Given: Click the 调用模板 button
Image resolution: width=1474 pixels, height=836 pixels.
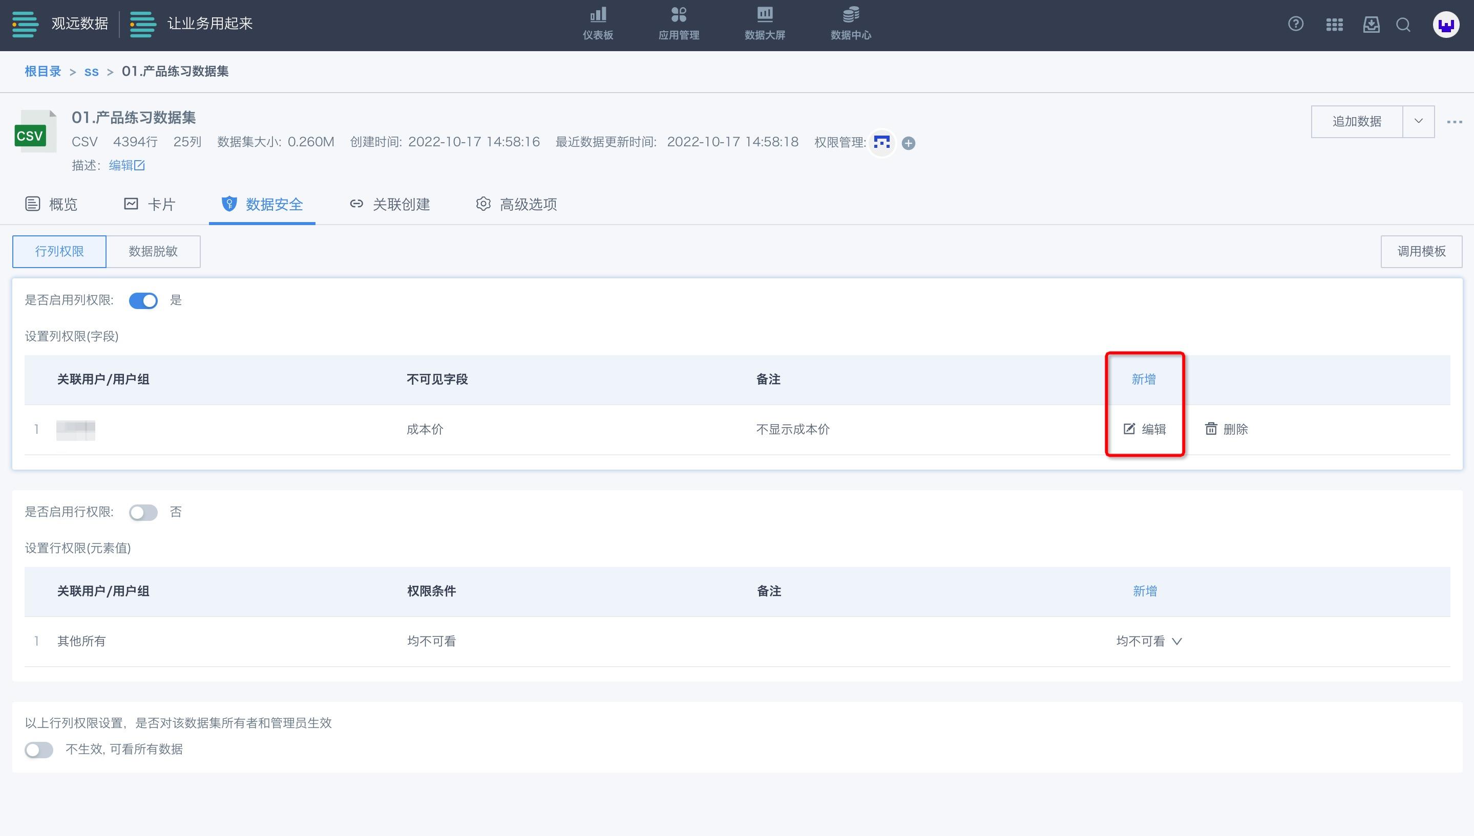Looking at the screenshot, I should click(1421, 252).
